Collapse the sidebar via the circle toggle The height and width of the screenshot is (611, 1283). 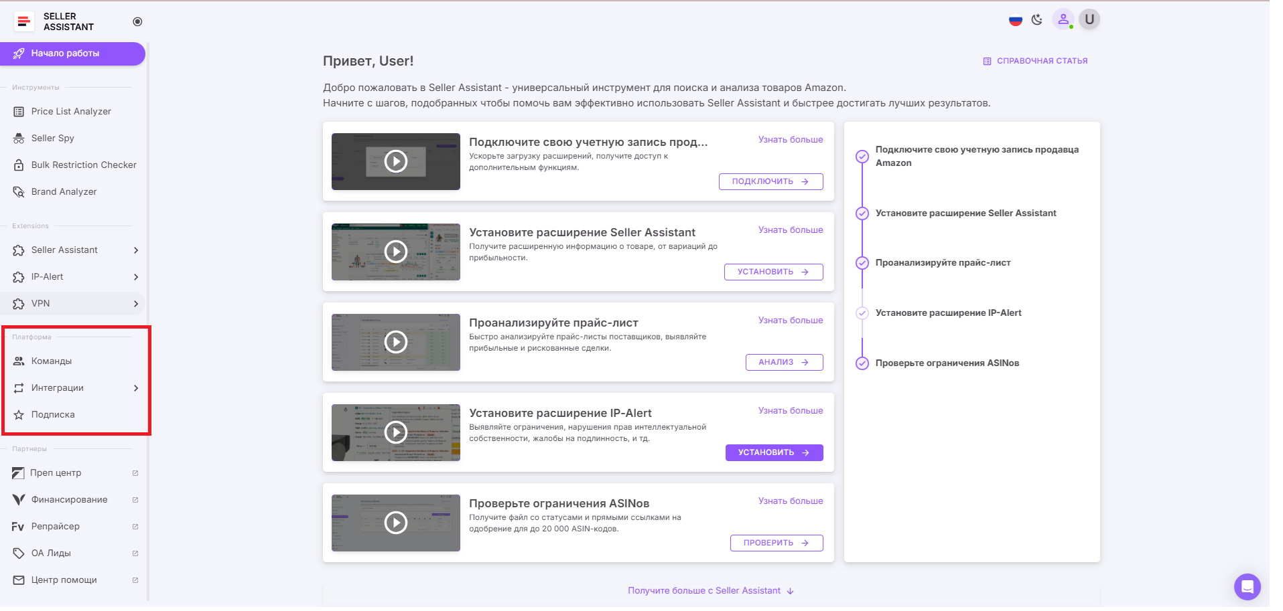point(137,21)
